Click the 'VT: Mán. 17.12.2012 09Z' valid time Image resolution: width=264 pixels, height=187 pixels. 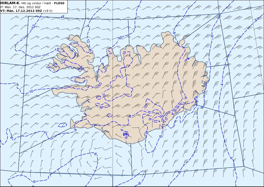coord(21,11)
